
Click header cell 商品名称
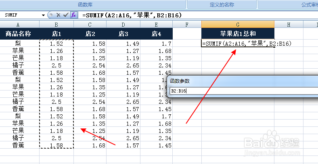click(x=18, y=34)
